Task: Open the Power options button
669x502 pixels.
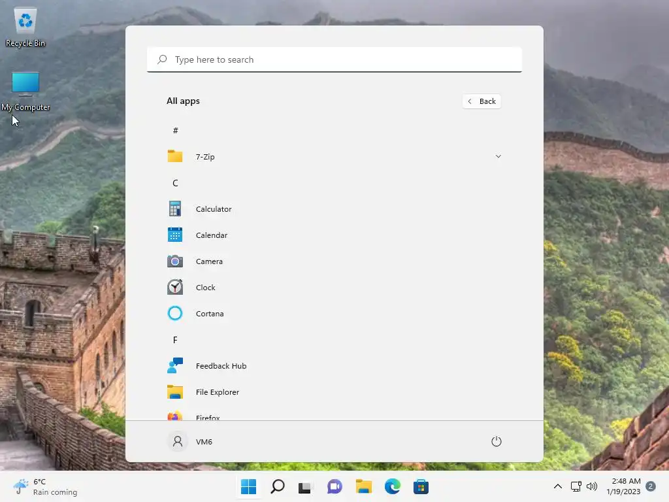Action: (x=497, y=441)
